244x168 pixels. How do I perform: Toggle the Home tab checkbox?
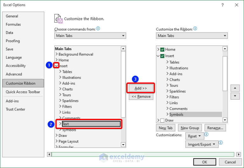(162, 50)
